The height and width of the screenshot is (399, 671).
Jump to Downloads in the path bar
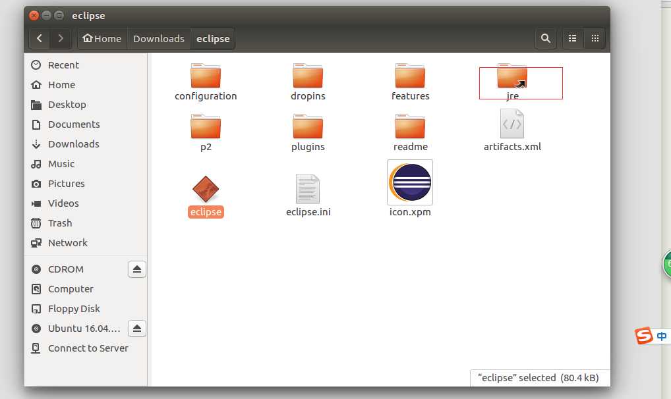(x=159, y=38)
